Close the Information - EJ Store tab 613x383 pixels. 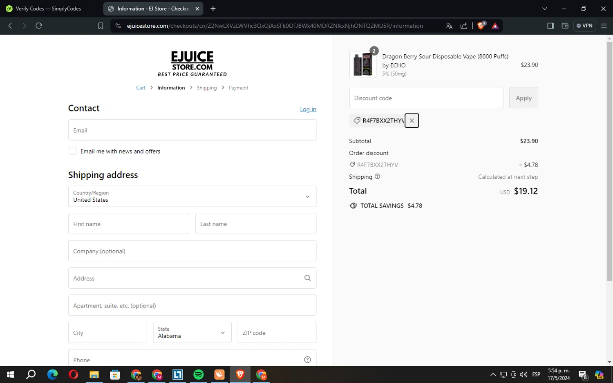tap(197, 9)
